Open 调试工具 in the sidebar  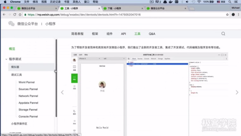[16, 75]
